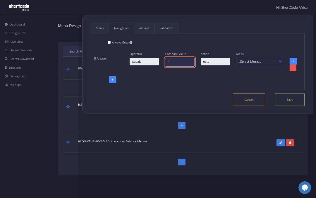Click the Save button
This screenshot has width=316, height=198.
(290, 100)
